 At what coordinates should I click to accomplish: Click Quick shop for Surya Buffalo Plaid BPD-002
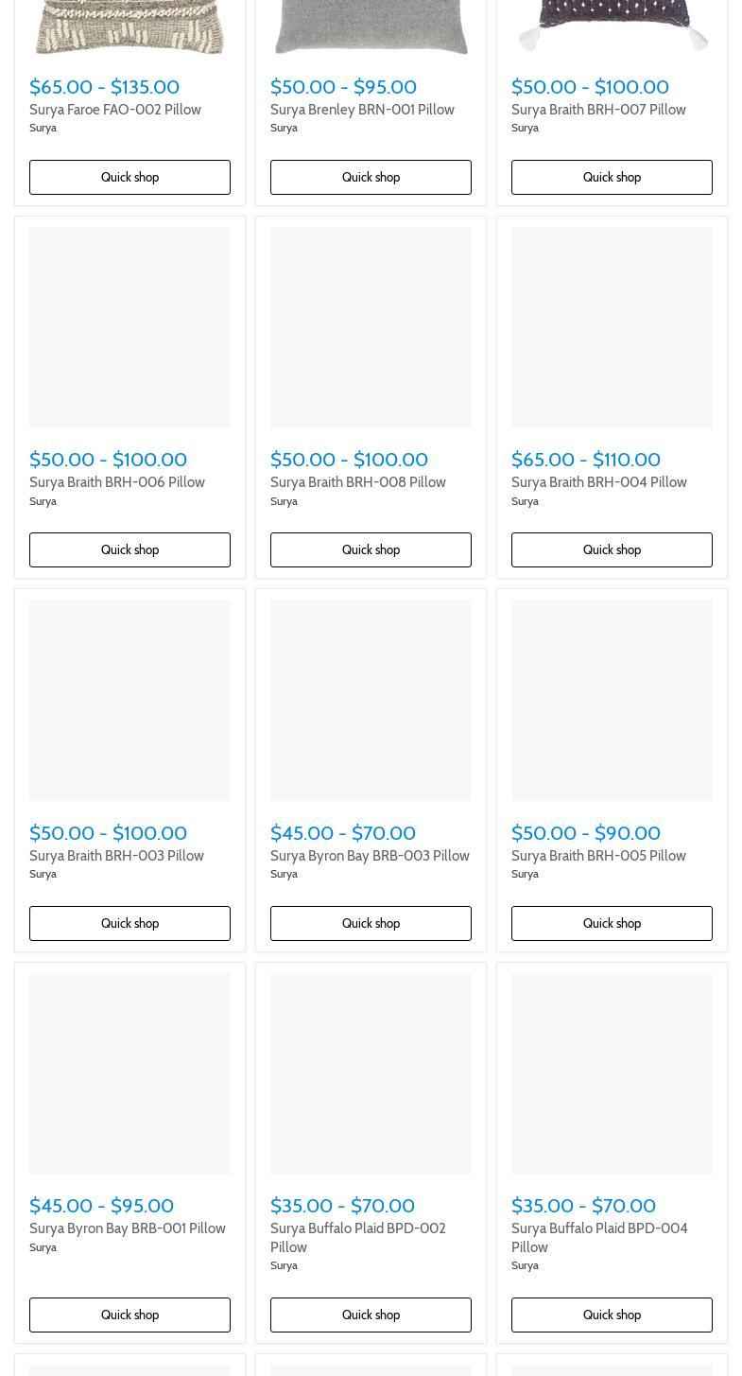click(x=371, y=1315)
